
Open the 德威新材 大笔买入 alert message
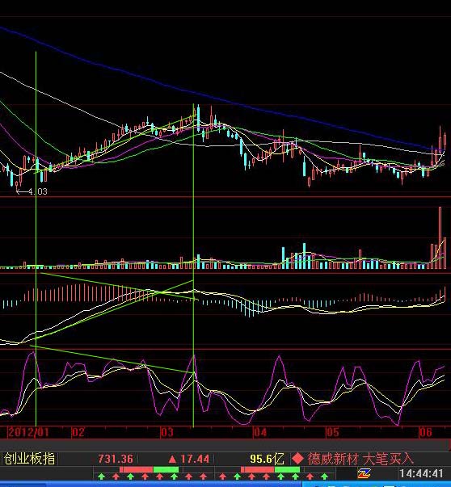point(360,459)
